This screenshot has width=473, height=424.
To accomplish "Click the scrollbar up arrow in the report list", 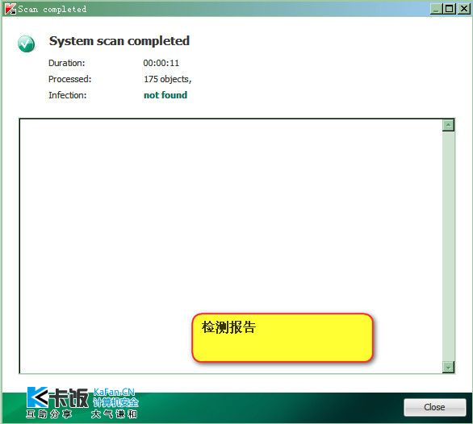I will 448,125.
